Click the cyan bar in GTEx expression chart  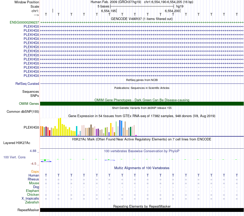(77, 131)
